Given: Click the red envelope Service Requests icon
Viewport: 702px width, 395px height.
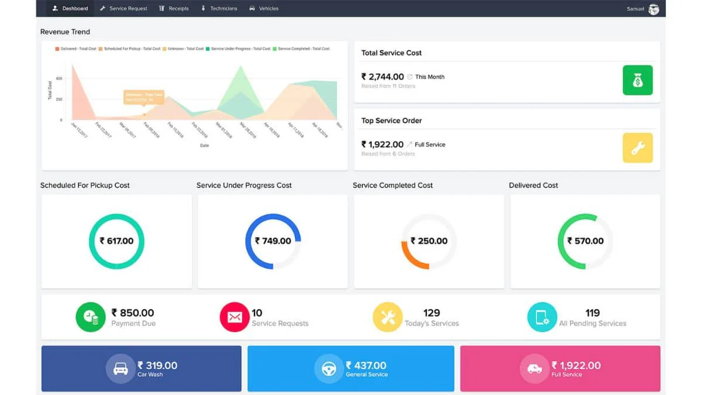Looking at the screenshot, I should (235, 317).
